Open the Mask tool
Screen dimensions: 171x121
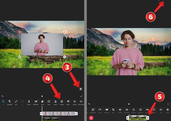(49, 102)
